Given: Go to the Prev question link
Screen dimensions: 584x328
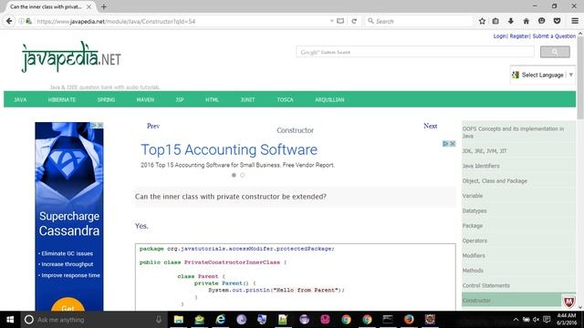Looking at the screenshot, I should (x=153, y=126).
